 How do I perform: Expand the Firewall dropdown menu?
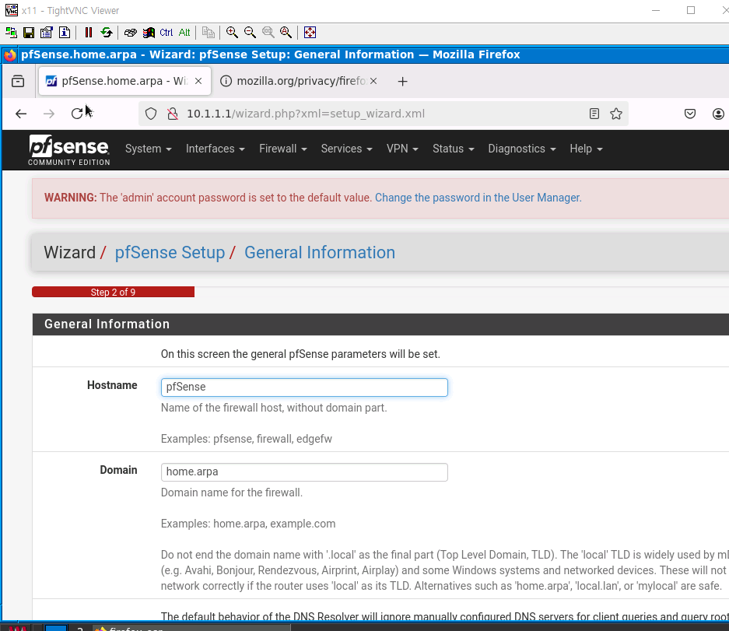tap(283, 149)
